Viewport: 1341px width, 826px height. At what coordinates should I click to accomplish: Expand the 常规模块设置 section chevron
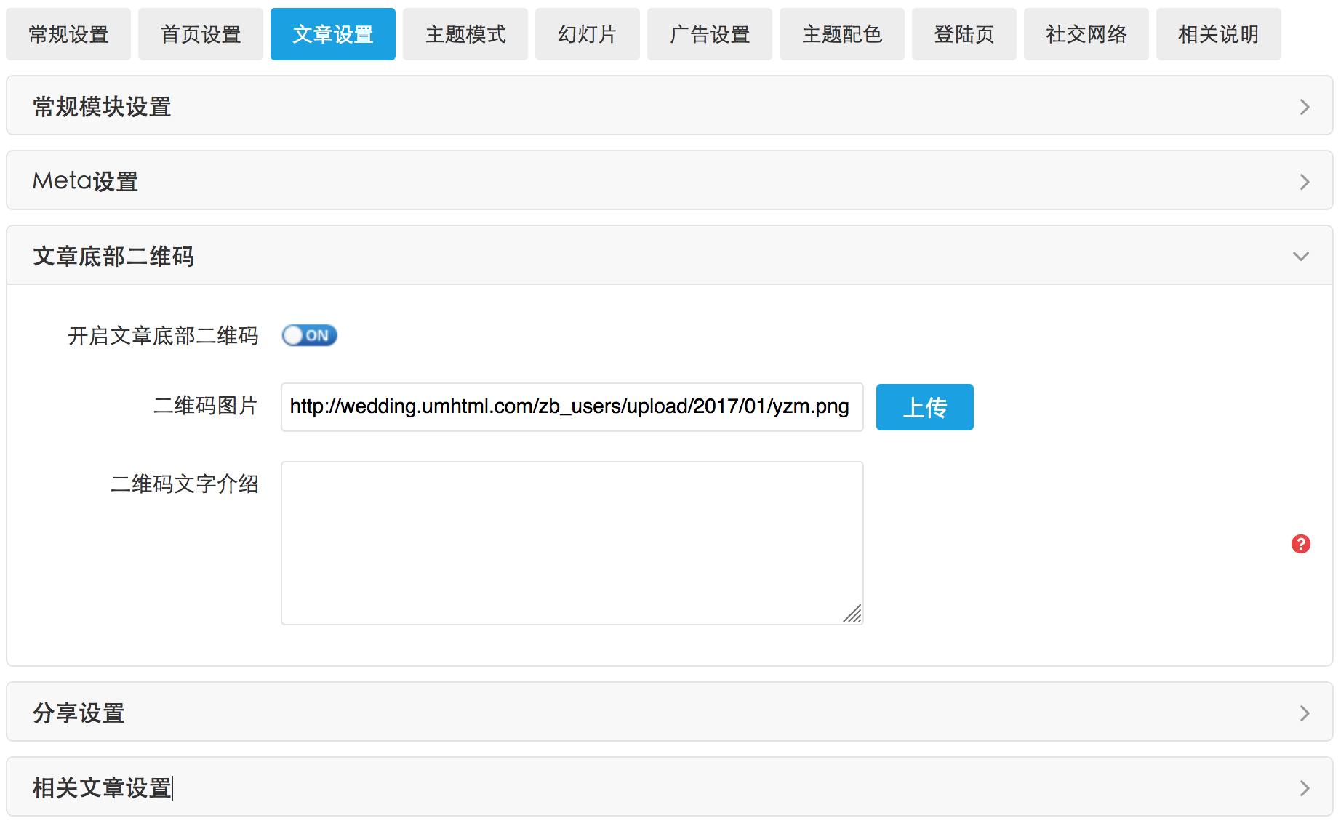(1304, 107)
